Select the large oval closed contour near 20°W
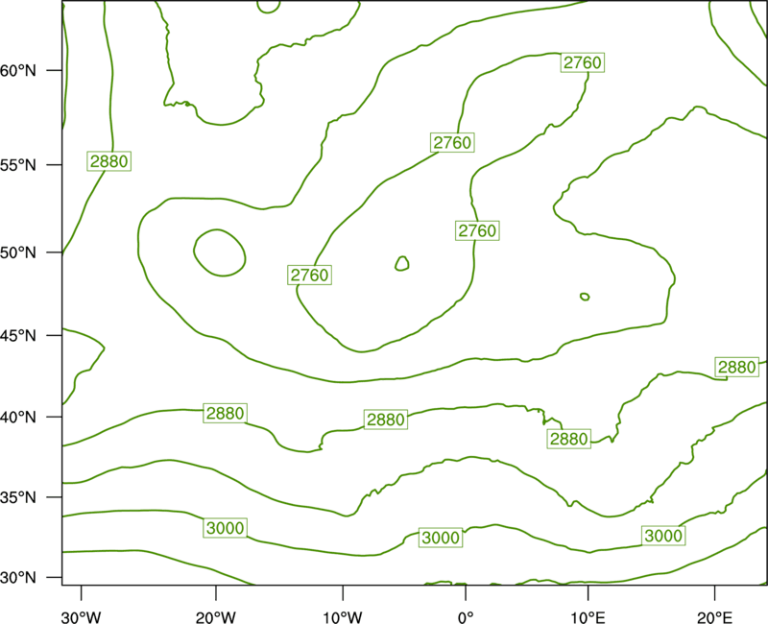Image resolution: width=768 pixels, height=624 pixels. click(x=220, y=252)
